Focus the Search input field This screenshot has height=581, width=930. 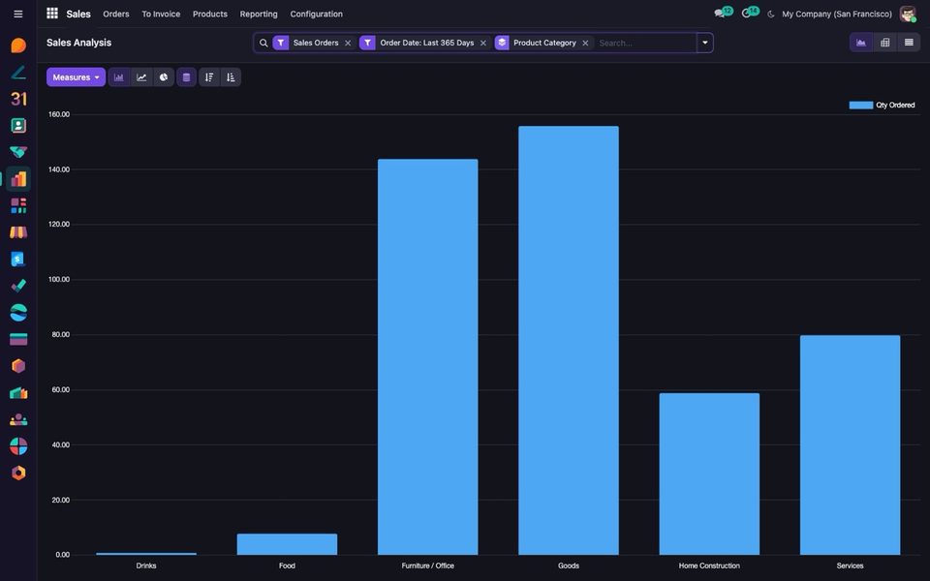[645, 43]
